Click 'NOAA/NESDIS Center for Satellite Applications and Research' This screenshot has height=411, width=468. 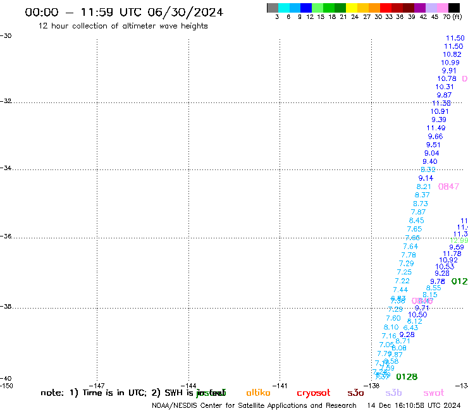pyautogui.click(x=254, y=406)
